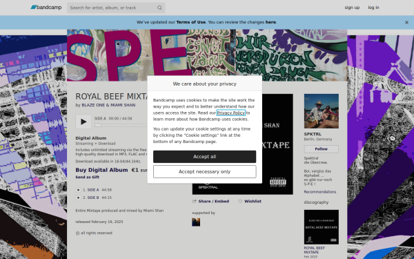Open the sign up link
The height and width of the screenshot is (259, 414).
click(x=352, y=8)
